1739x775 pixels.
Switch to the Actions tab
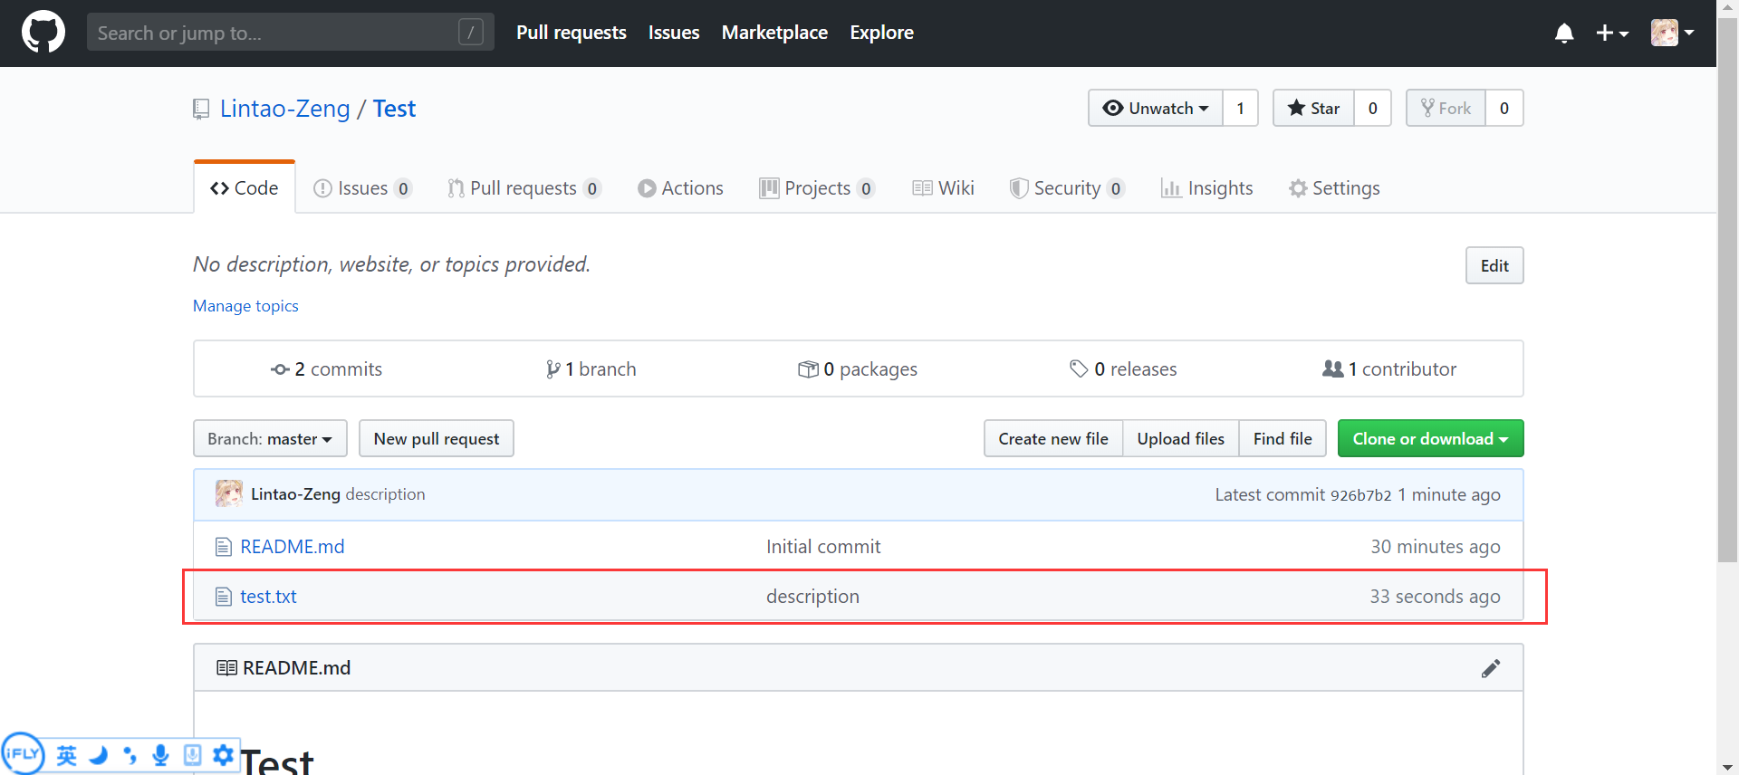click(680, 187)
